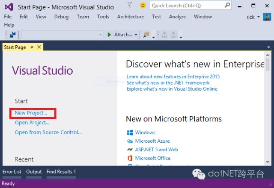Click the Windows platform logo icon
The width and height of the screenshot is (274, 188).
coord(130,132)
